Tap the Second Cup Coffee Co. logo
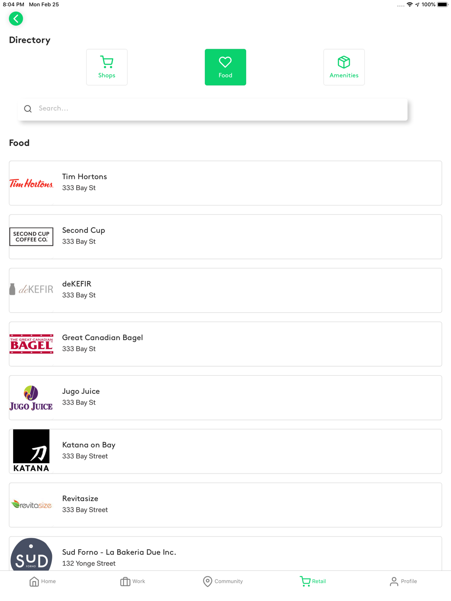The height and width of the screenshot is (601, 451). pyautogui.click(x=31, y=237)
